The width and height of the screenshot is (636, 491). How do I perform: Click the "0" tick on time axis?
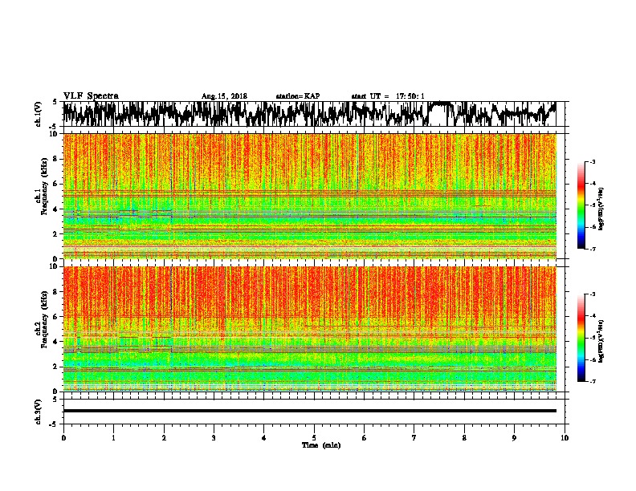(63, 438)
